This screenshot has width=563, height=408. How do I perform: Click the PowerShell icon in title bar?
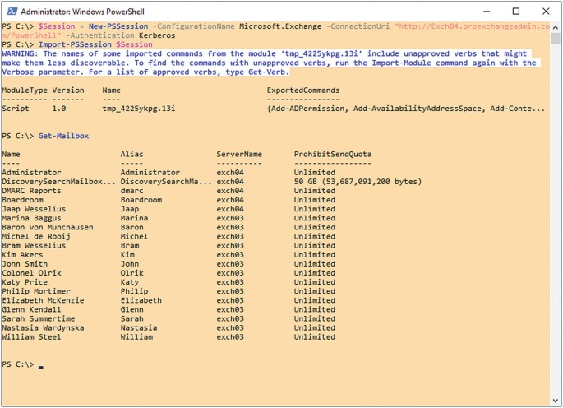pyautogui.click(x=12, y=12)
